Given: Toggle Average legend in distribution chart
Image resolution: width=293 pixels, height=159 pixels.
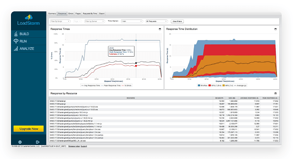Looking at the screenshot, I should click(240, 86).
